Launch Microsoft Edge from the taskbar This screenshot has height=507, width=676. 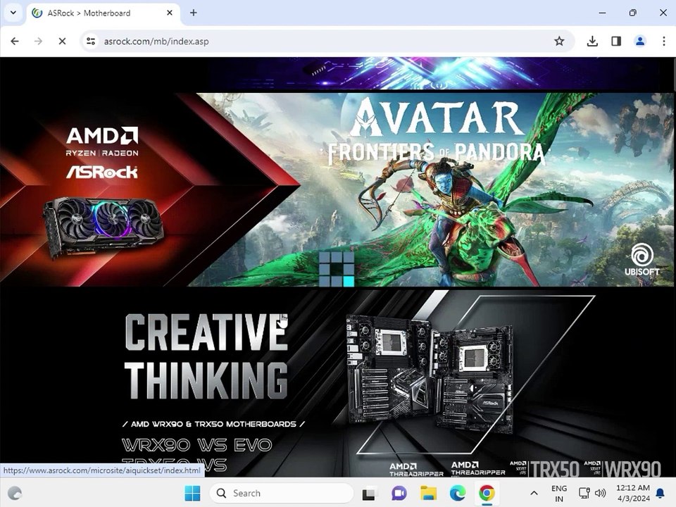pyautogui.click(x=458, y=493)
